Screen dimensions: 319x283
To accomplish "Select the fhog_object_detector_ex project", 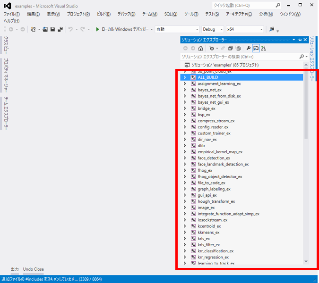I will pos(220,176).
